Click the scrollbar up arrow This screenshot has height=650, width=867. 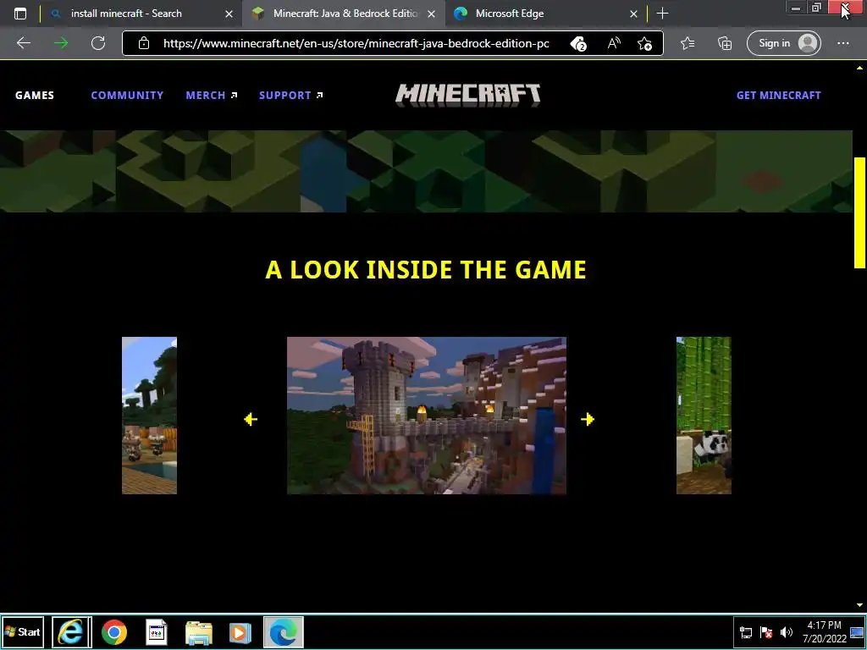click(860, 68)
